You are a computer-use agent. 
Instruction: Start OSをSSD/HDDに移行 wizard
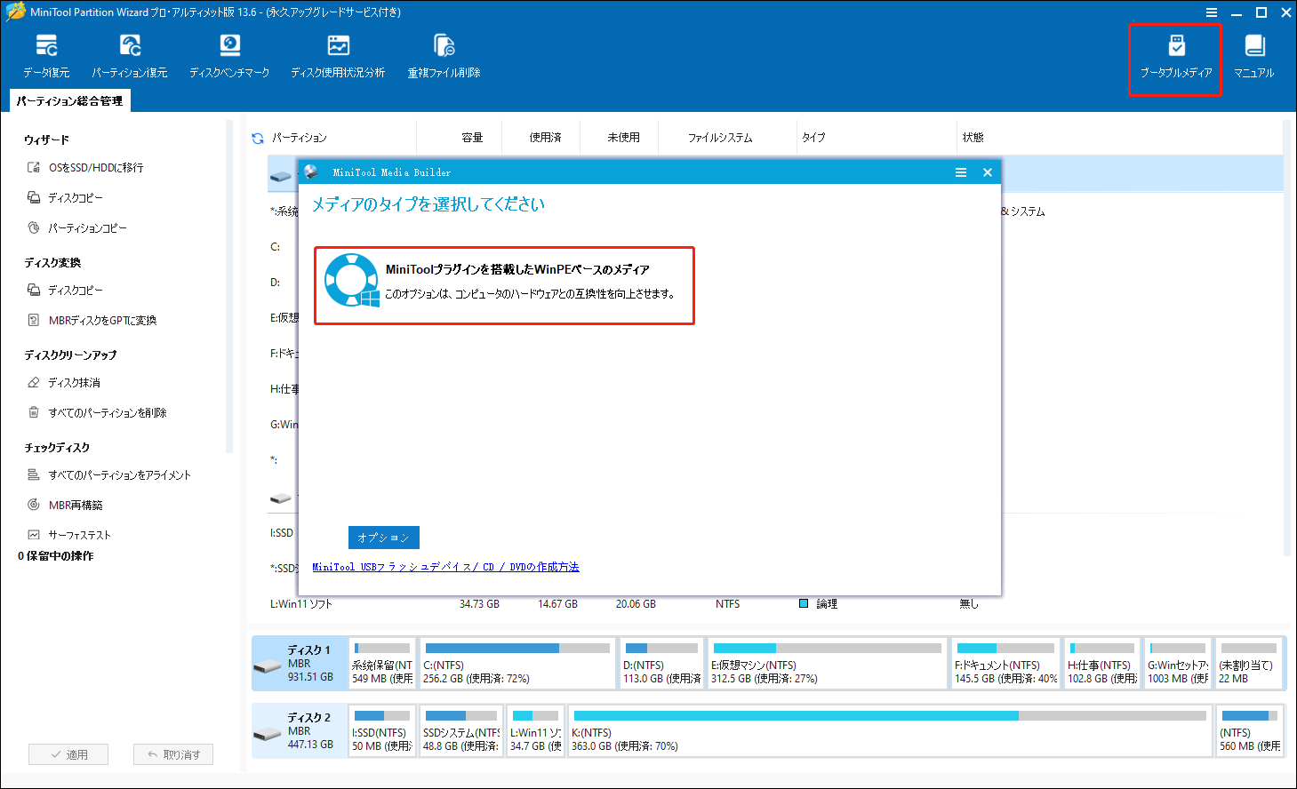[x=86, y=167]
